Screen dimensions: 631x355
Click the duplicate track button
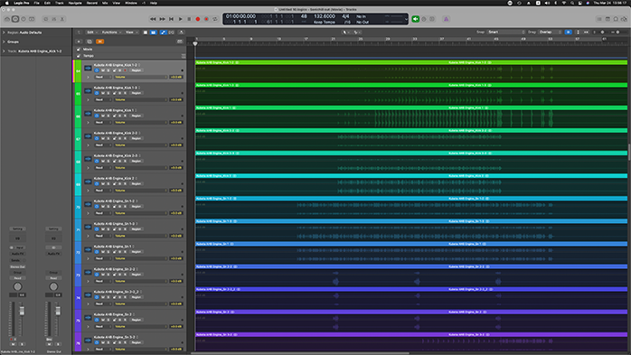pyautogui.click(x=89, y=42)
